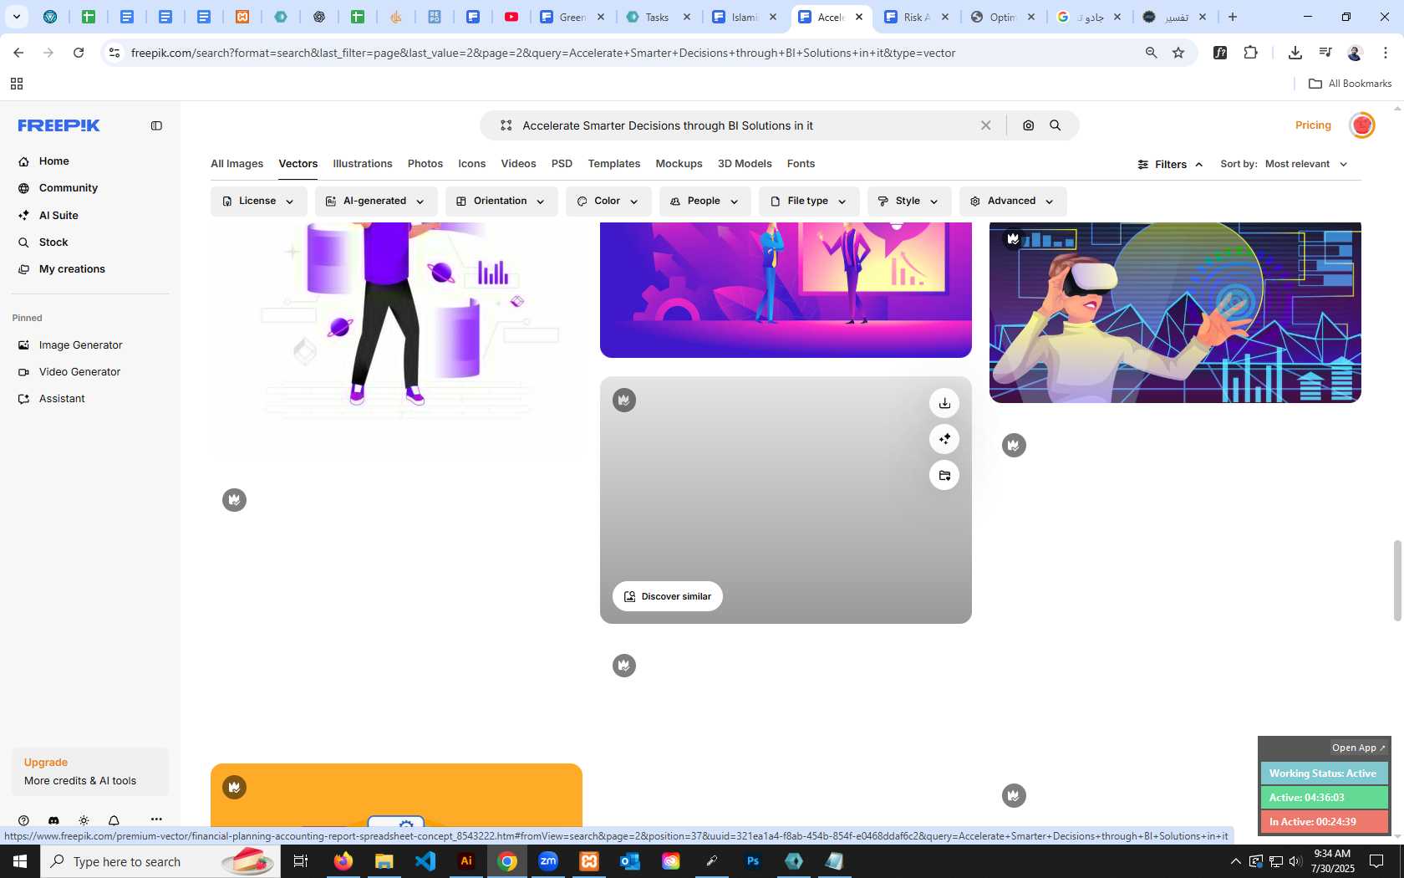The width and height of the screenshot is (1404, 878).
Task: Switch to Icons tab
Action: tap(471, 164)
